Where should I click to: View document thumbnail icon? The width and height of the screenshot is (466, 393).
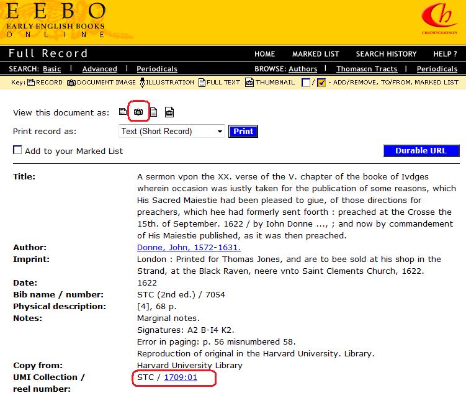pyautogui.click(x=169, y=112)
